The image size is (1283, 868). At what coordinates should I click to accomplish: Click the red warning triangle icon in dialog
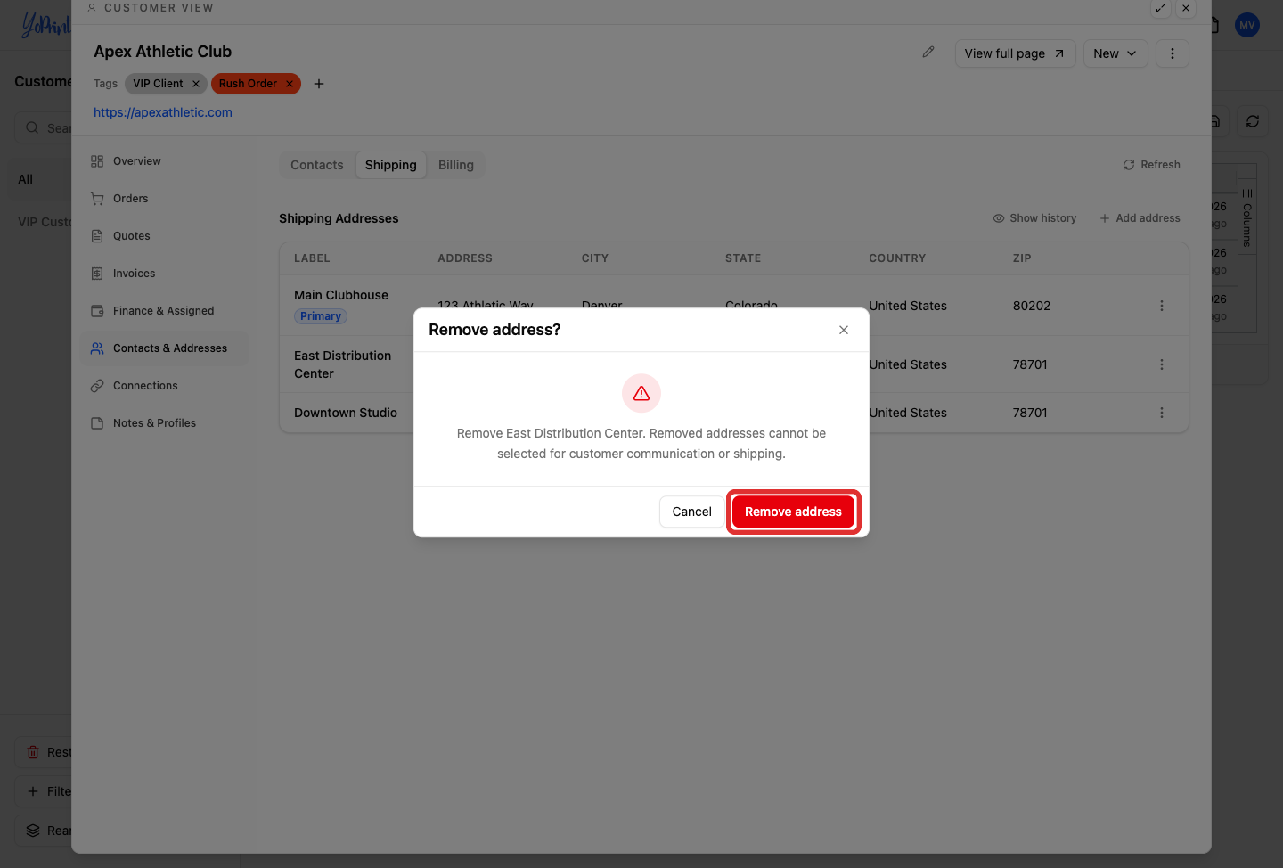point(641,393)
